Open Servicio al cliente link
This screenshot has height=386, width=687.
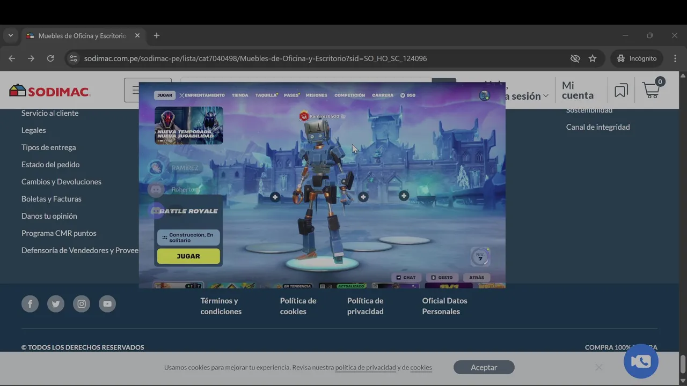[x=50, y=113]
